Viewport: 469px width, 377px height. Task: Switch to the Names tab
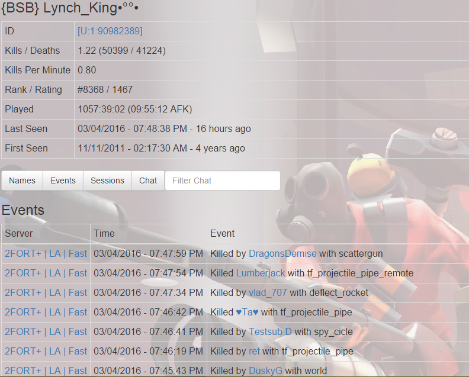[x=22, y=181]
